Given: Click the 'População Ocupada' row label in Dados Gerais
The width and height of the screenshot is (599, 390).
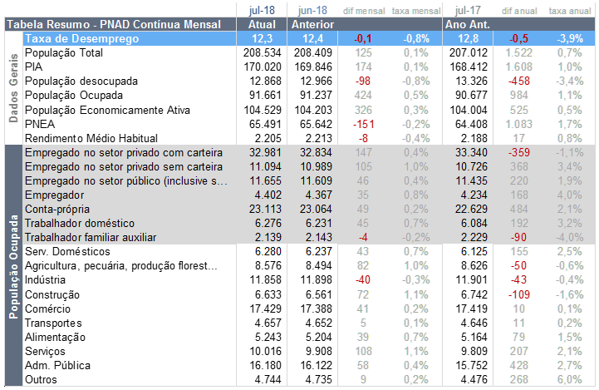Looking at the screenshot, I should (74, 95).
